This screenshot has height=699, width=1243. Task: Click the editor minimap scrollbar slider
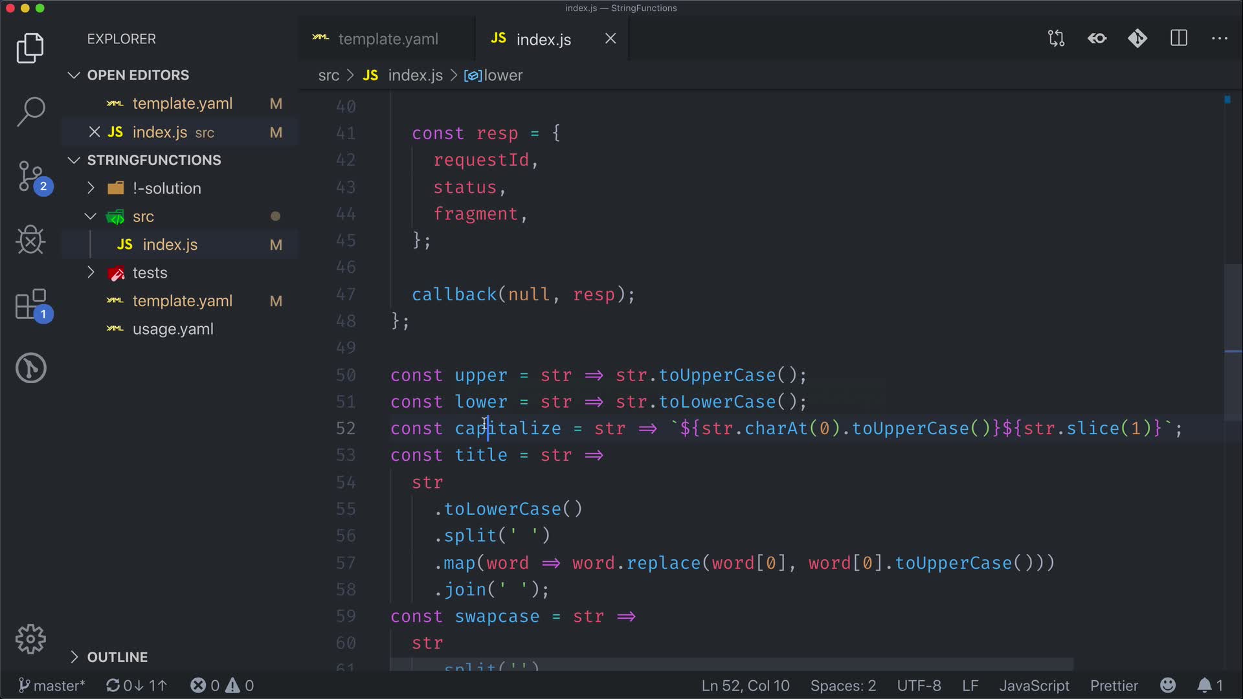pos(1233,343)
